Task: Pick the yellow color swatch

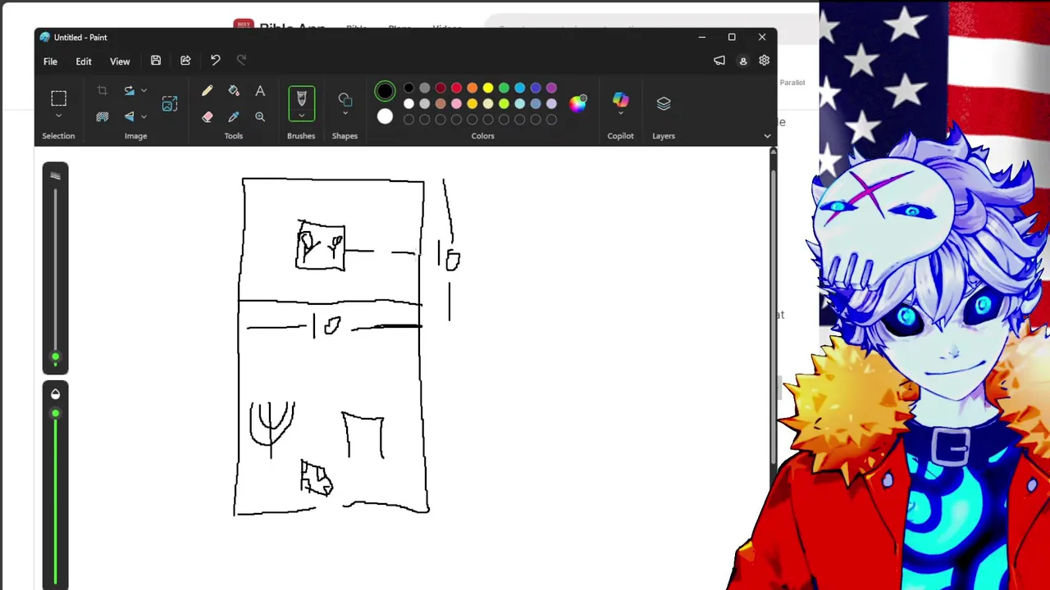Action: coord(488,88)
